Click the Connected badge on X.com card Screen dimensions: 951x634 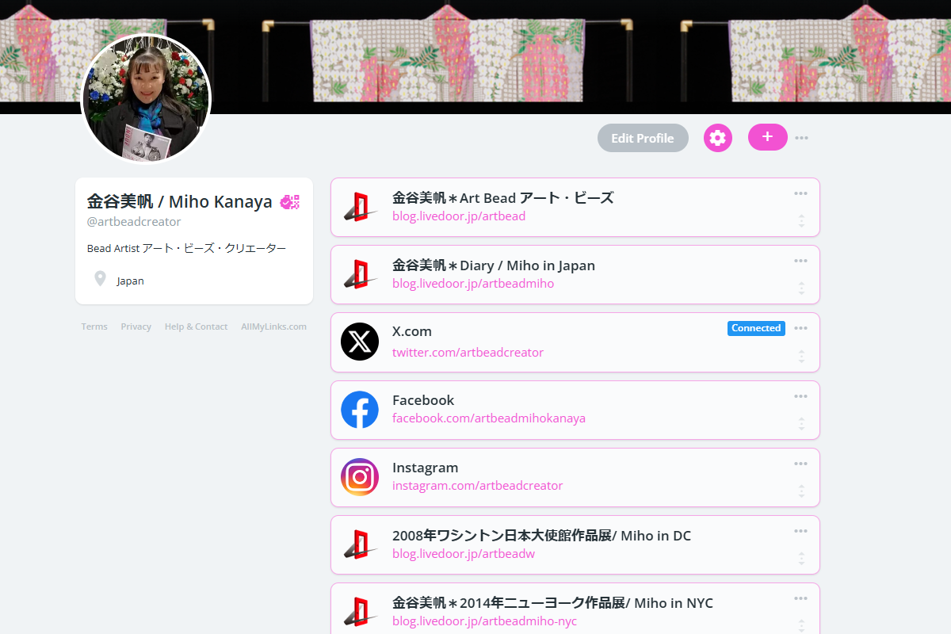756,328
